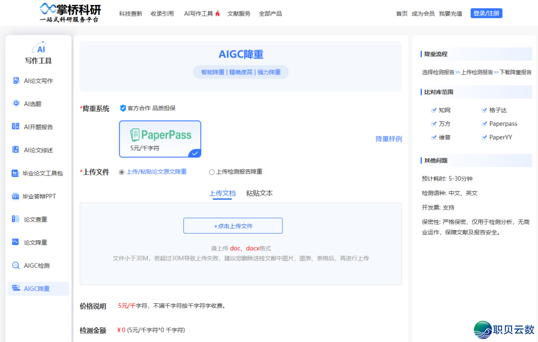Switch to the 上传文档 tab
The image size is (538, 342).
point(222,193)
